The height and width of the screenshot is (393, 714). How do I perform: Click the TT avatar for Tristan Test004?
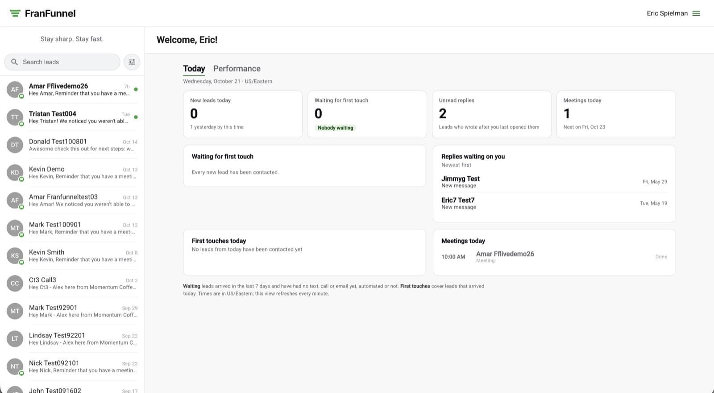click(15, 117)
